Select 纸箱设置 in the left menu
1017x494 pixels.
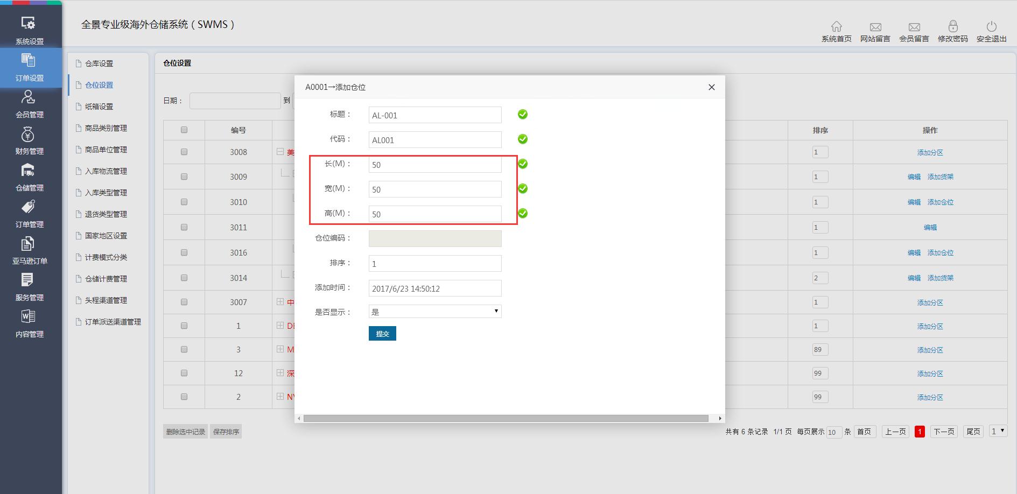99,107
